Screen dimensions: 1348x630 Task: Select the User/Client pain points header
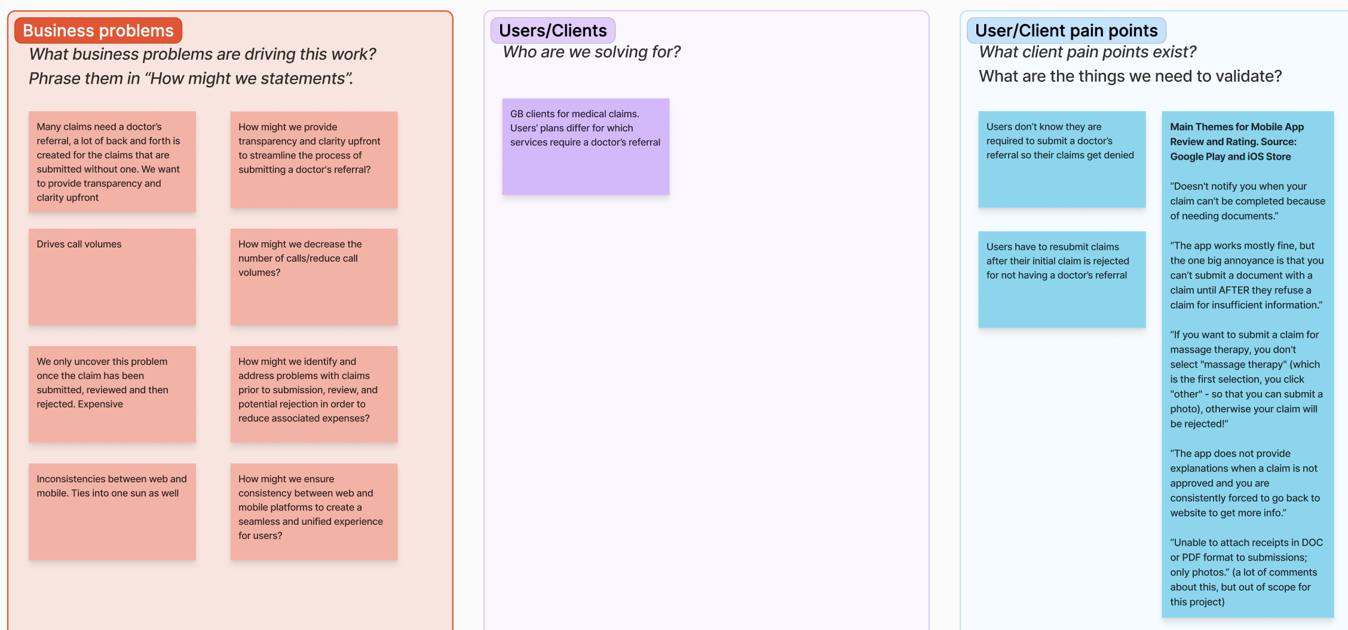(x=1066, y=30)
